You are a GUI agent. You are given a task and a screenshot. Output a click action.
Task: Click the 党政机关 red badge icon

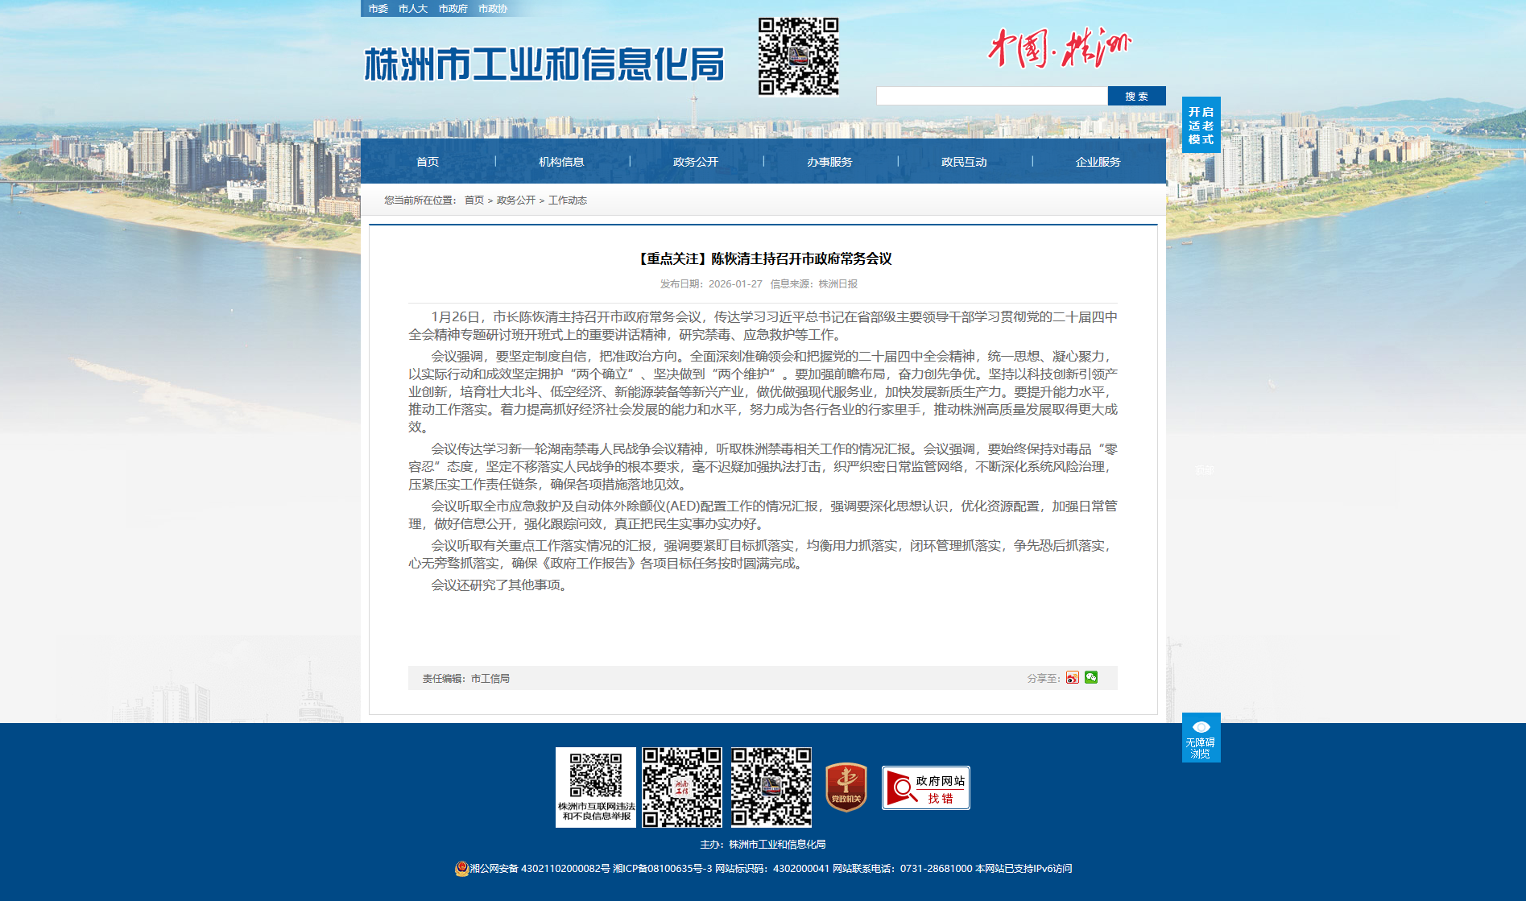[x=846, y=787]
